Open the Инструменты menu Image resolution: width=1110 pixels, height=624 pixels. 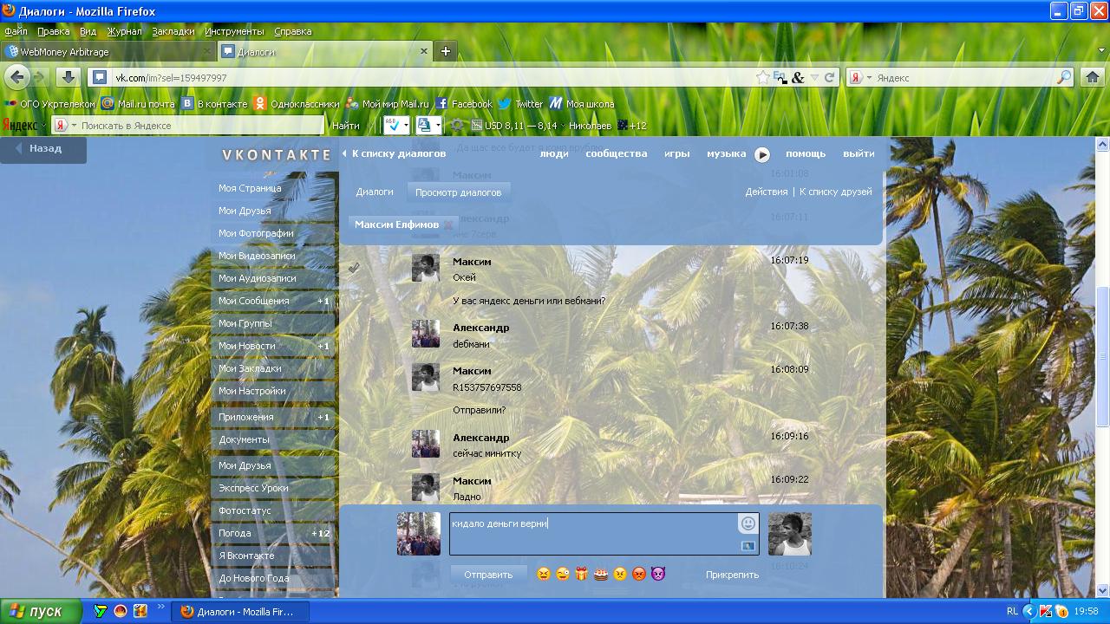point(234,31)
